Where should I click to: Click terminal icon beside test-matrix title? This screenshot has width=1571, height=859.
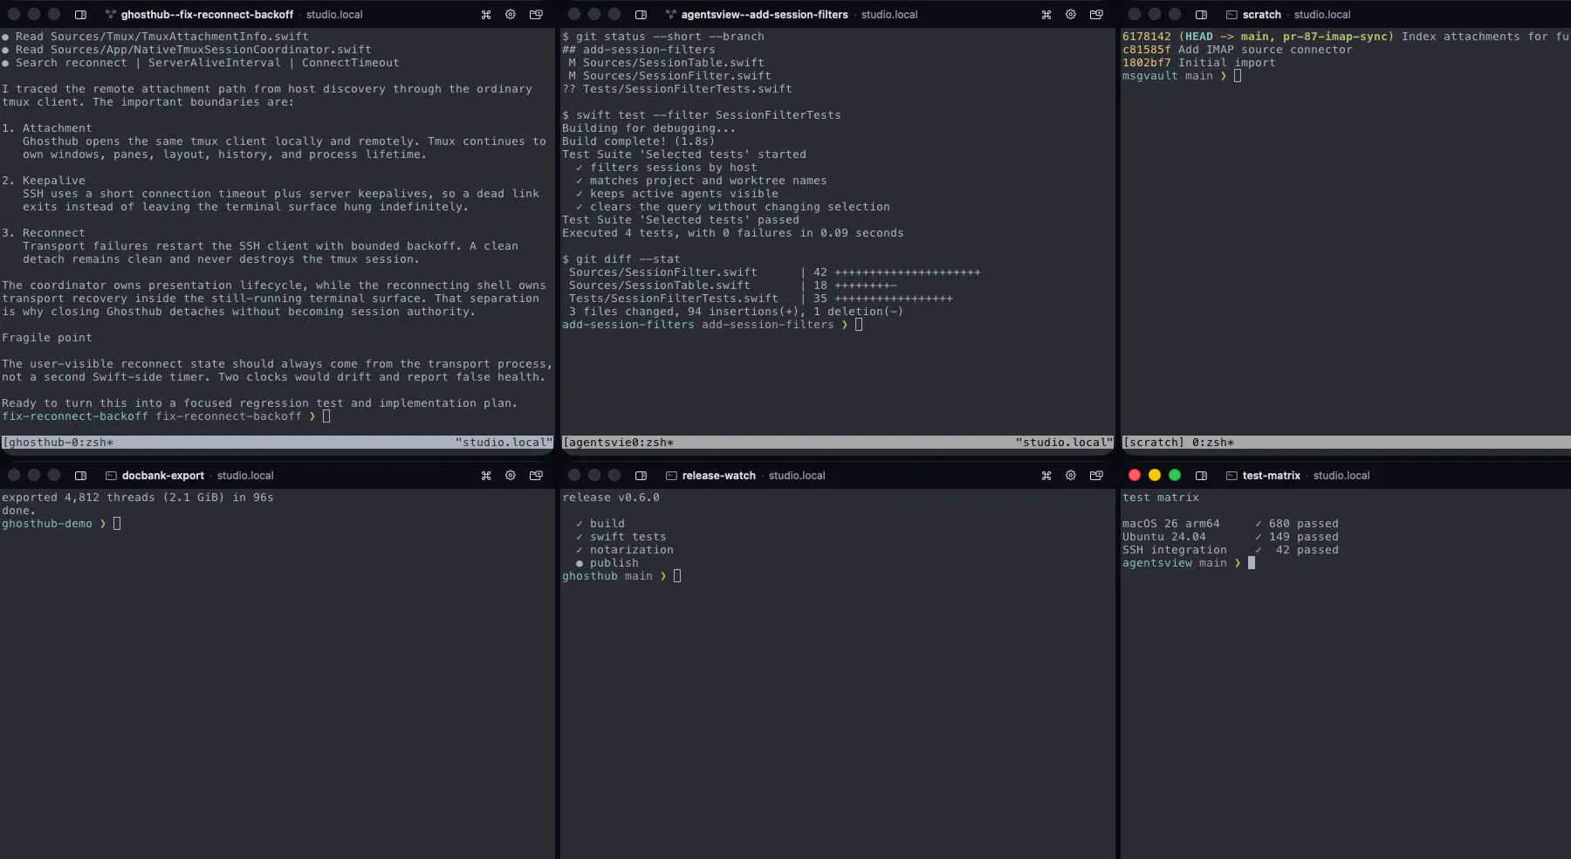(1231, 475)
